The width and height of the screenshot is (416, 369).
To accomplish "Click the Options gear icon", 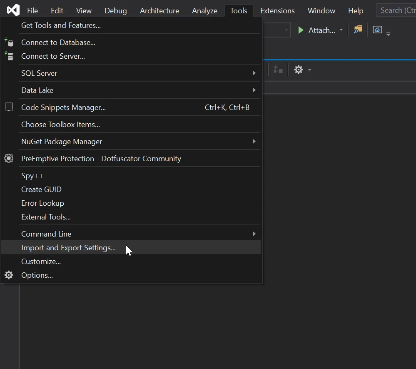I will (x=9, y=275).
